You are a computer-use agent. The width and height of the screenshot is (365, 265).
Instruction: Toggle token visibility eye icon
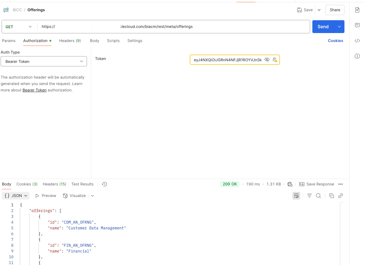267,60
